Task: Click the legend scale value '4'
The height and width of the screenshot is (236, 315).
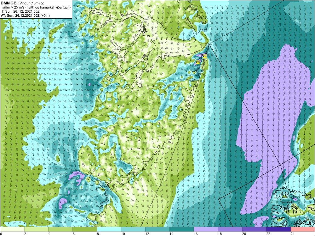Action: 49,234
